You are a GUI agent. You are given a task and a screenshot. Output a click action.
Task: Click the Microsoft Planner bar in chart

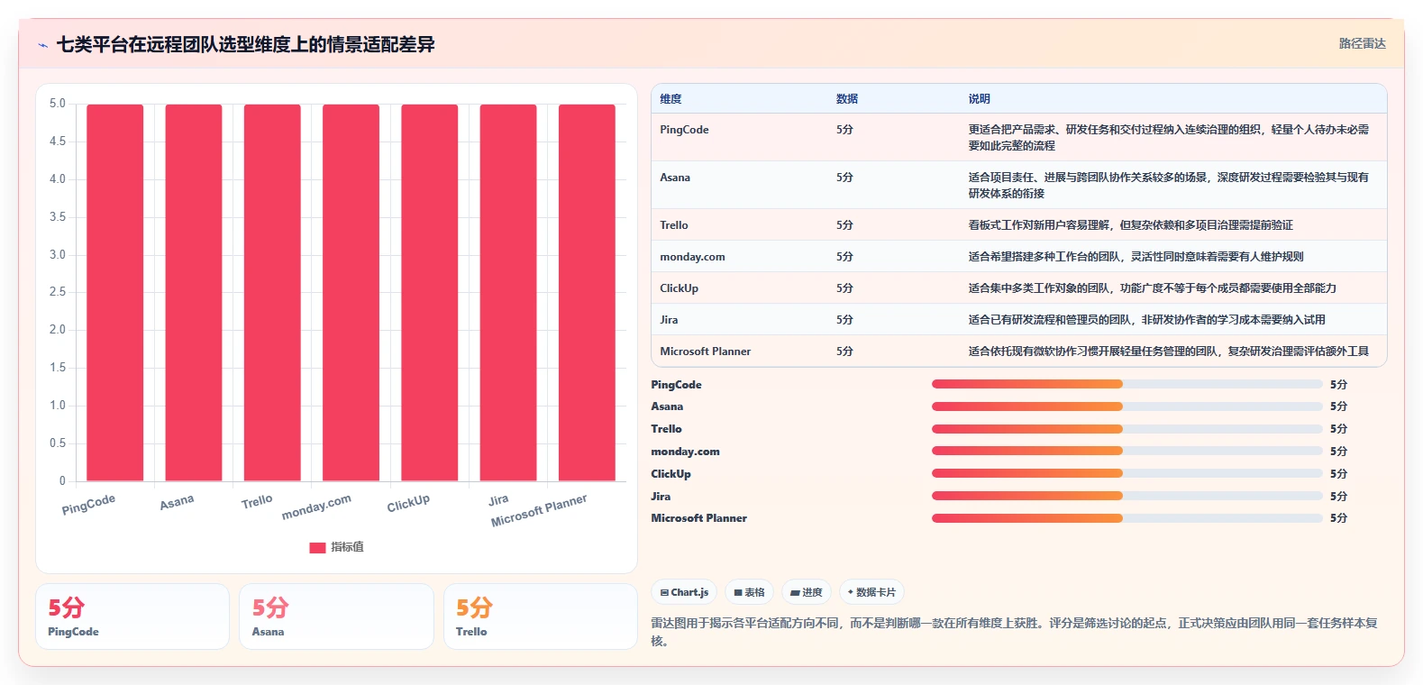coord(587,293)
